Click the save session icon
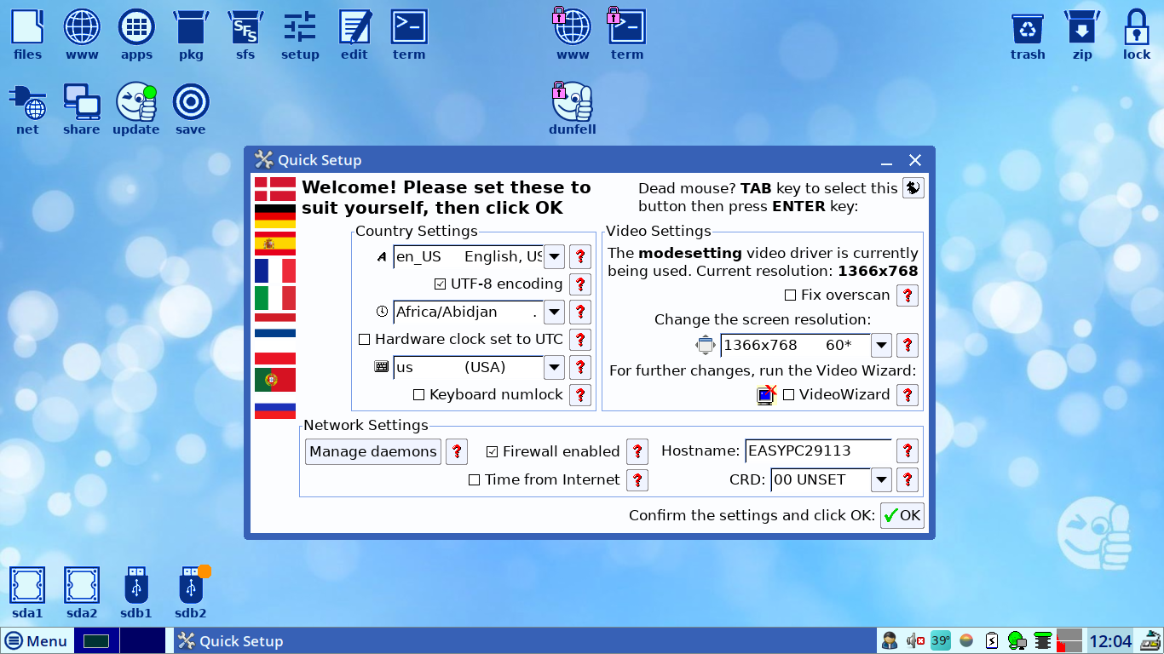Image resolution: width=1164 pixels, height=654 pixels. pyautogui.click(x=191, y=109)
